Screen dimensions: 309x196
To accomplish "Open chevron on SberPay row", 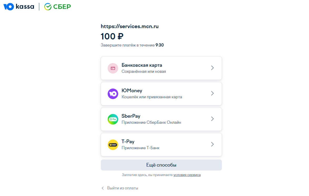I will tap(212, 119).
